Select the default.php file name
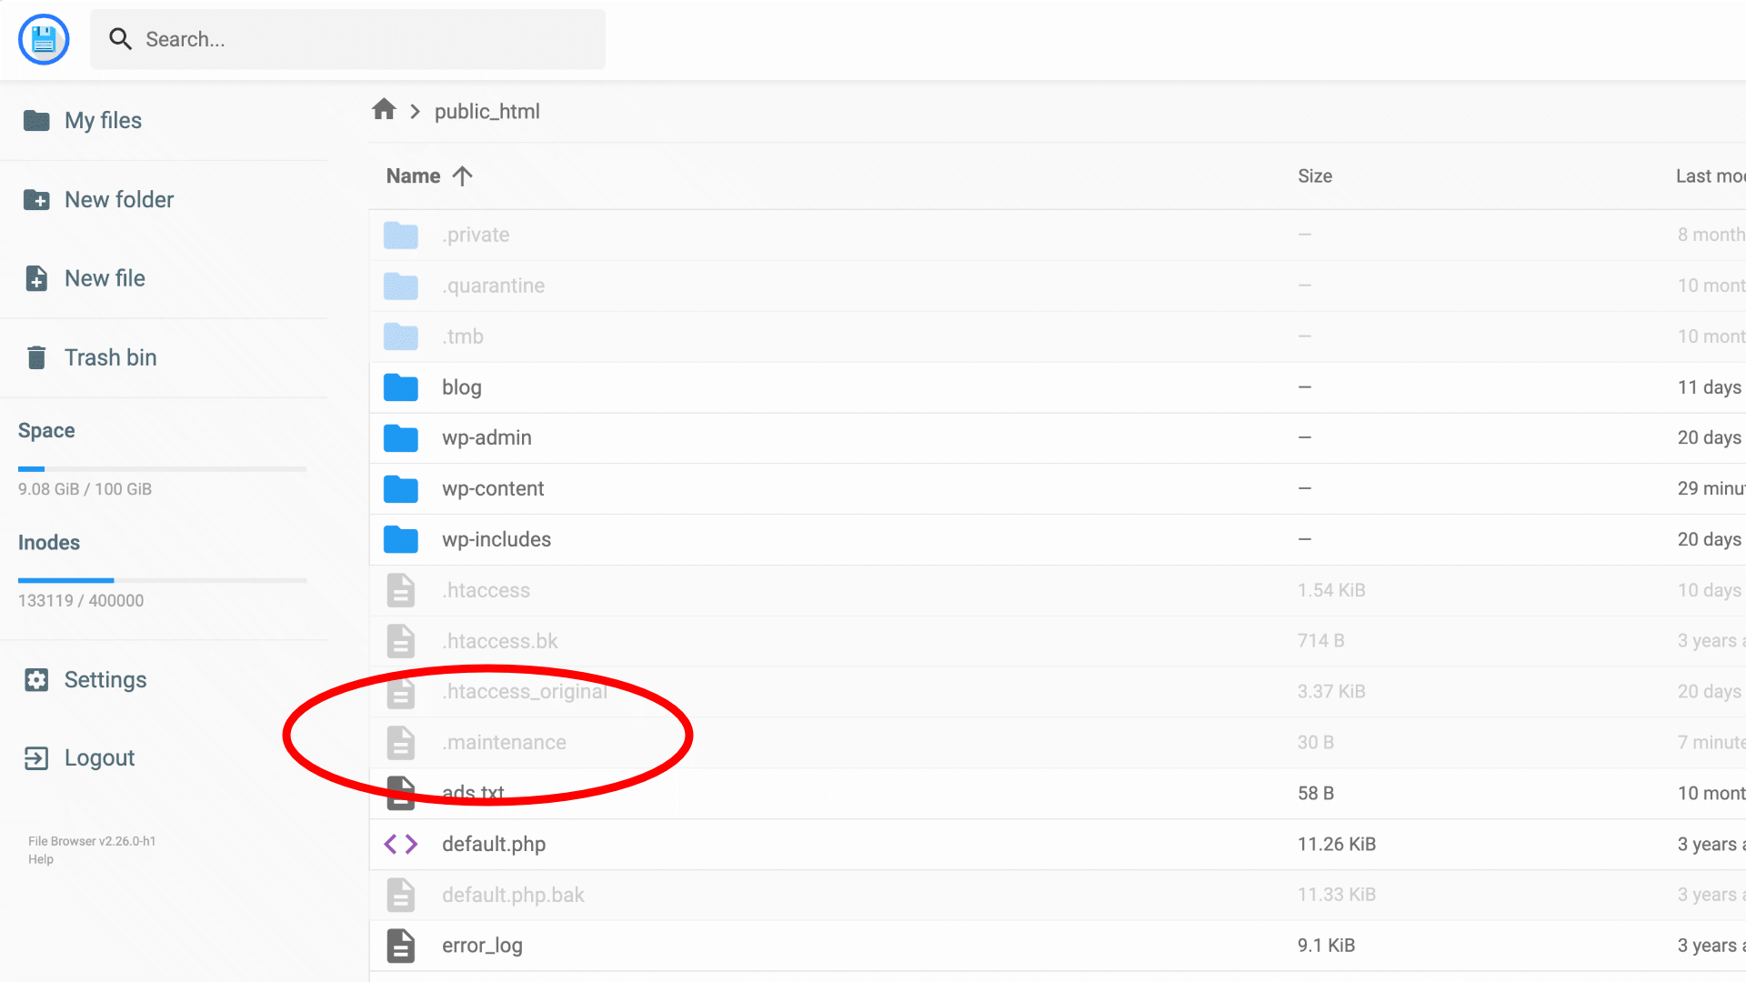 tap(494, 844)
